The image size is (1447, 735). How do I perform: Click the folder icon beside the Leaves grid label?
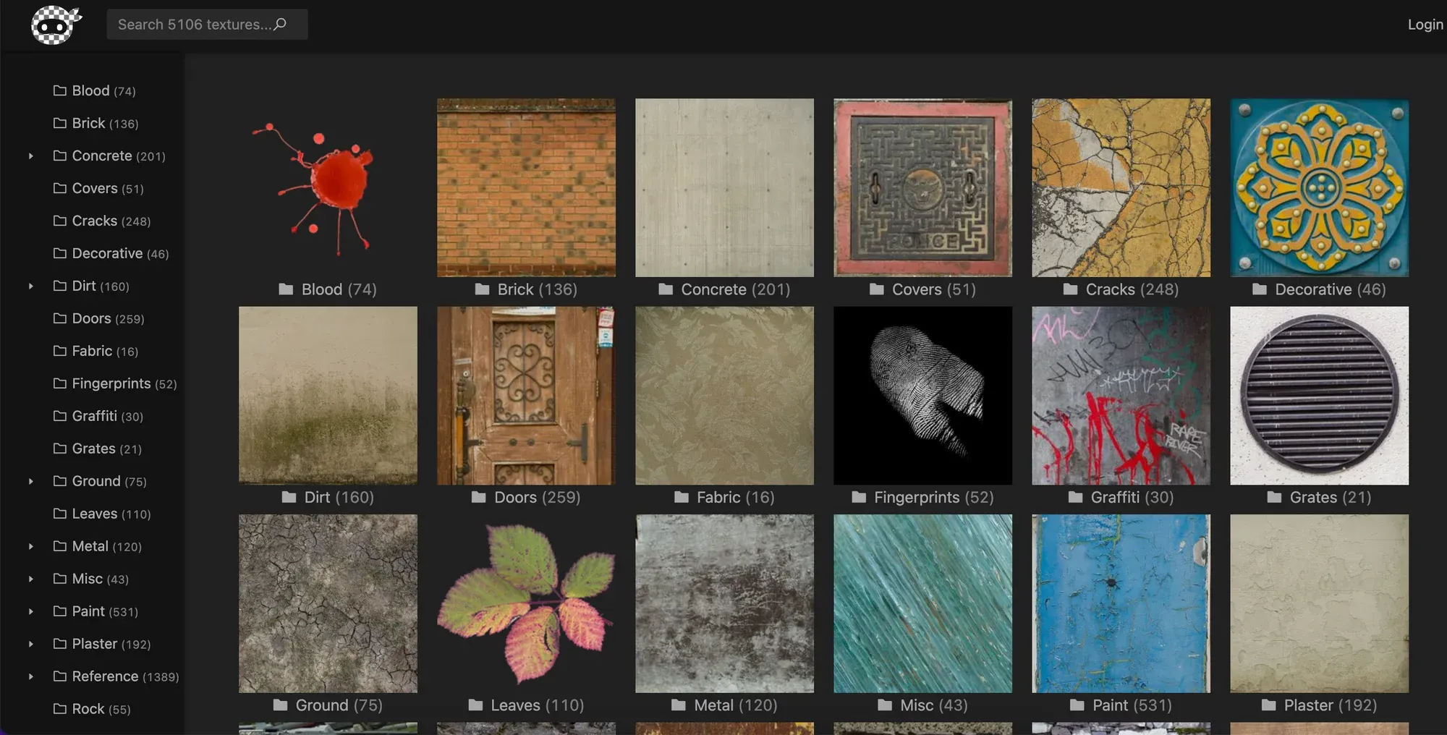click(475, 705)
